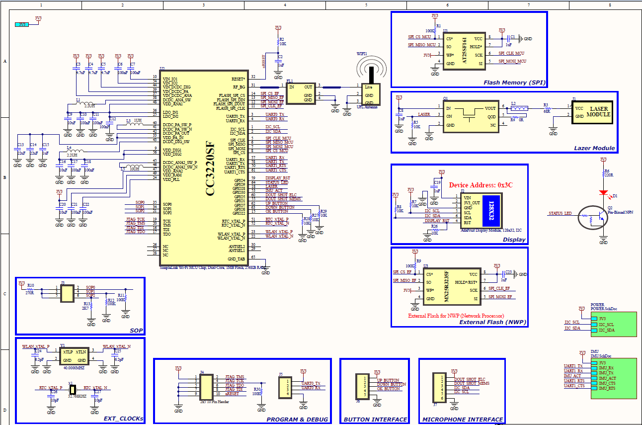Select the R6 220R resistor above the LED
The height and width of the screenshot is (425, 642).
603,174
